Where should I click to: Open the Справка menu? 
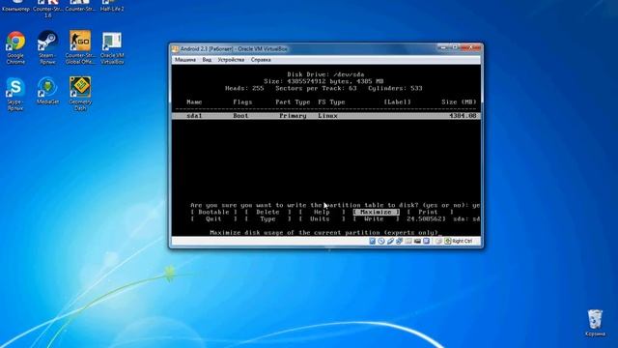pos(261,60)
